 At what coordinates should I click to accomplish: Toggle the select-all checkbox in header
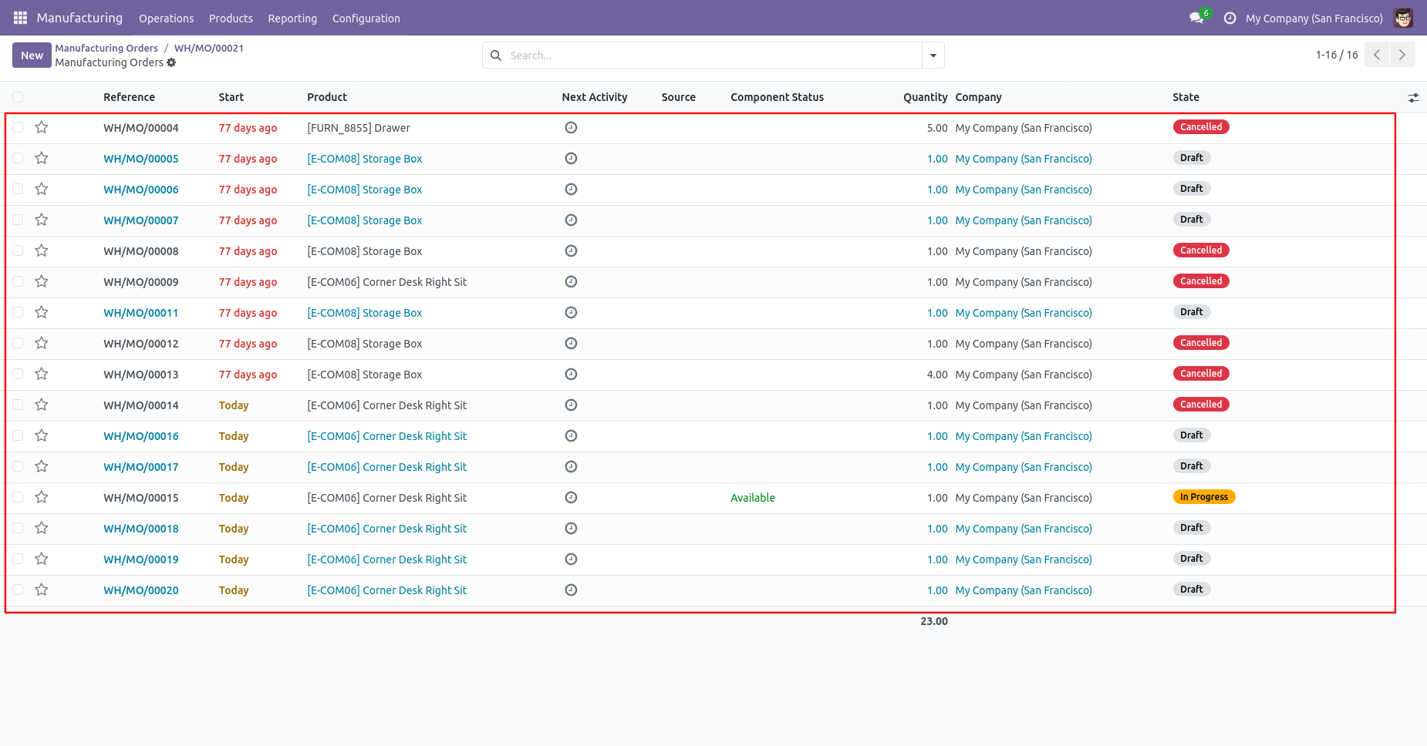(18, 97)
